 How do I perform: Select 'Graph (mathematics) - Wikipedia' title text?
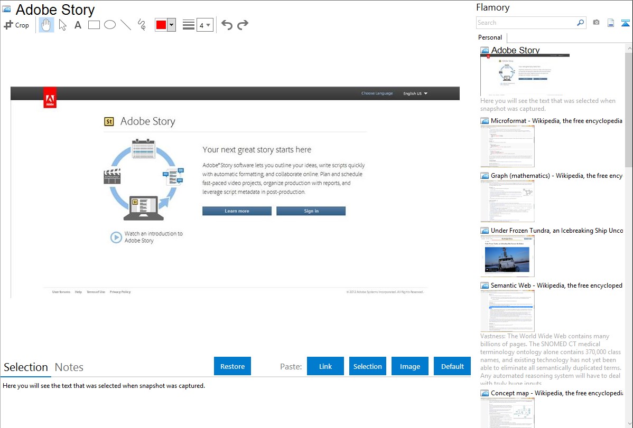[557, 176]
